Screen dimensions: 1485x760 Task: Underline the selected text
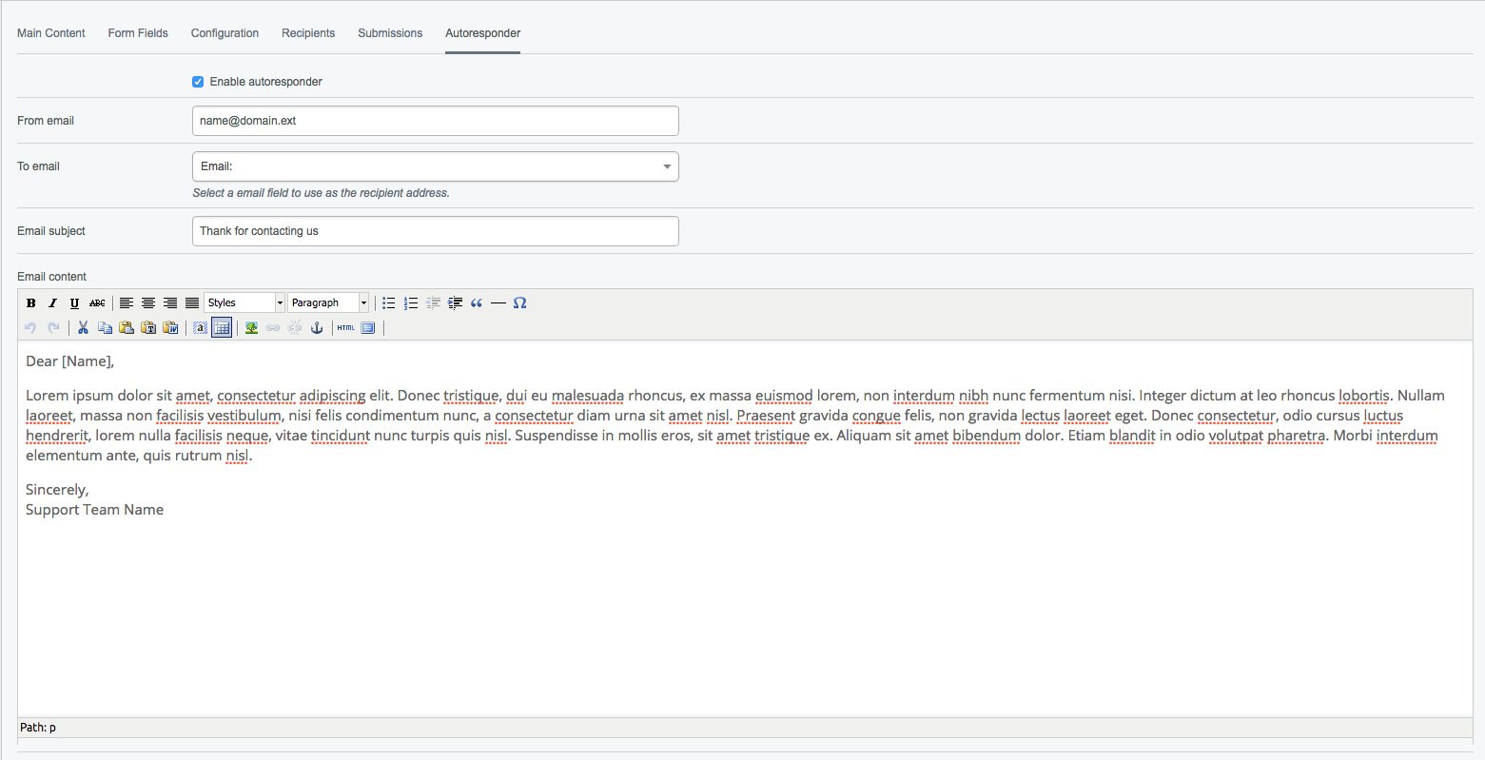point(75,303)
